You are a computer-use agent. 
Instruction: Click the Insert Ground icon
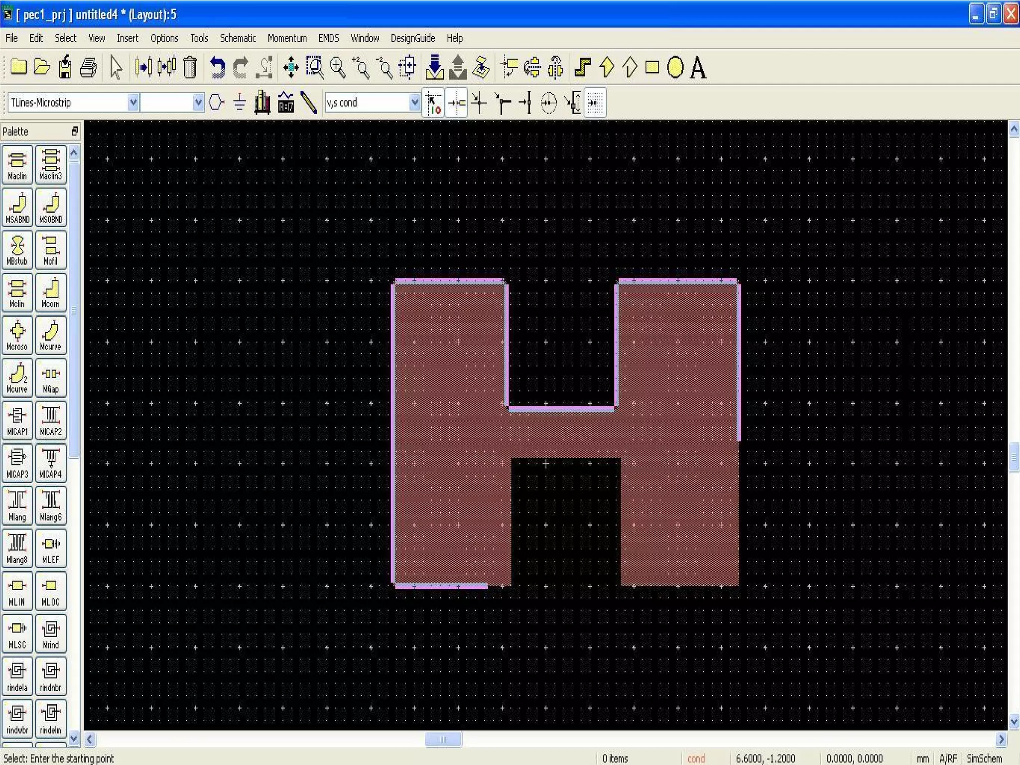240,103
